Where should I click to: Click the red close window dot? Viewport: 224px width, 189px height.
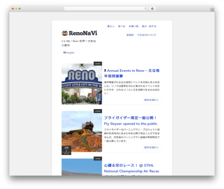coord(13,9)
